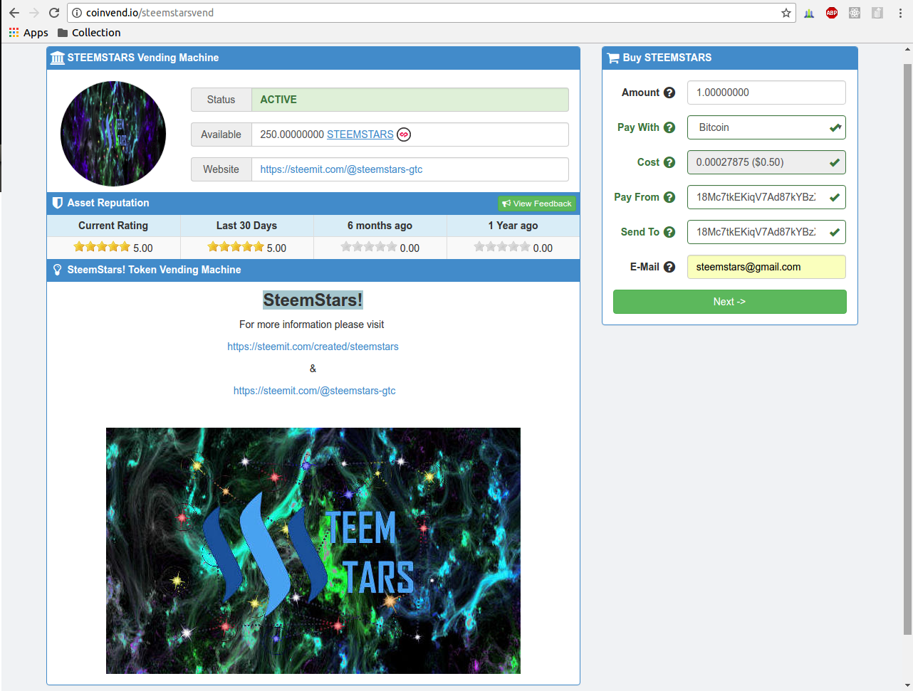
Task: Click the scrollbar down arrow
Action: [x=907, y=685]
